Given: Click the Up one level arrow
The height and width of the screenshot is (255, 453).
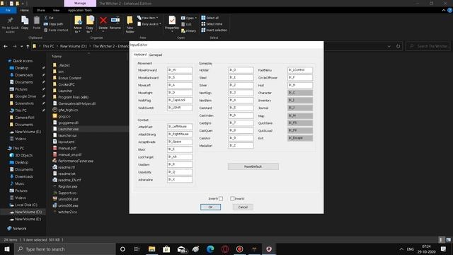Looking at the screenshot, I should (28, 46).
